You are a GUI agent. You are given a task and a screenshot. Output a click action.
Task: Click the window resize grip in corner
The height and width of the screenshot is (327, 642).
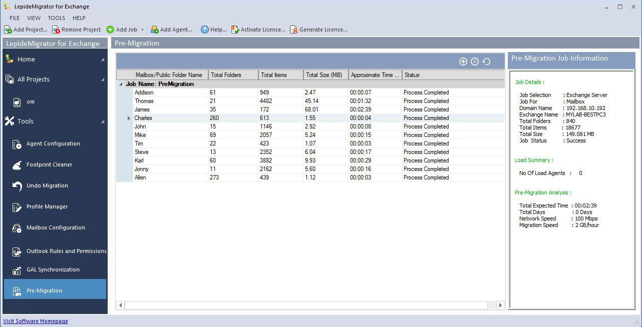click(x=637, y=322)
